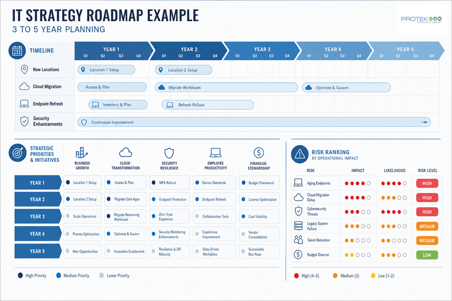452x301 pixels.
Task: Click the yellow Low (1–2) legend dot
Action: click(373, 275)
